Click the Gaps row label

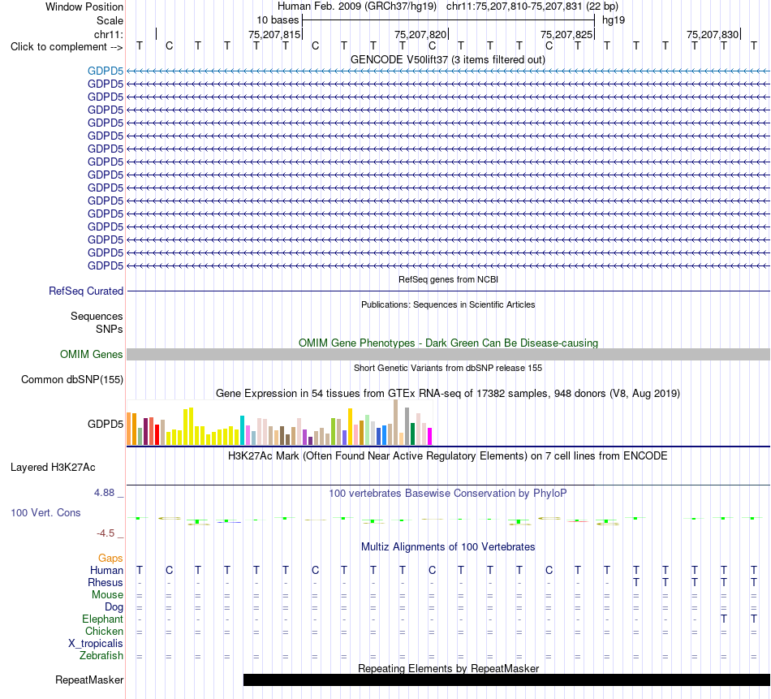click(x=110, y=558)
